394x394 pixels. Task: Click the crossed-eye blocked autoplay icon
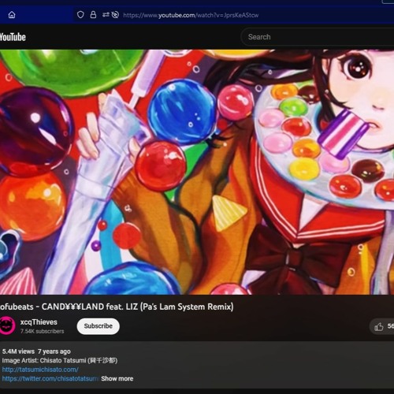115,15
